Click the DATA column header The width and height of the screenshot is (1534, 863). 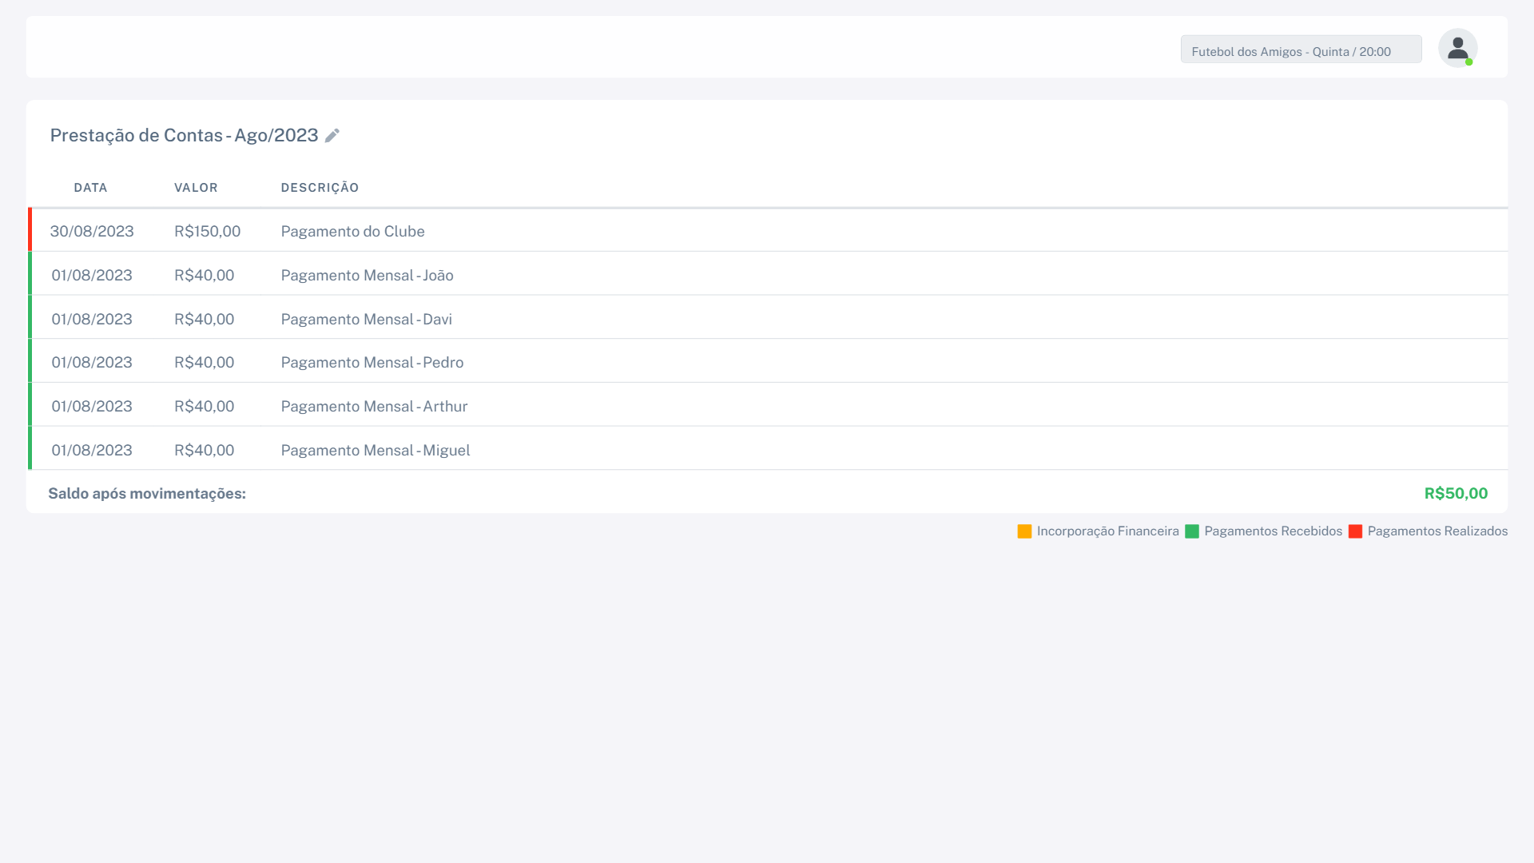(90, 188)
